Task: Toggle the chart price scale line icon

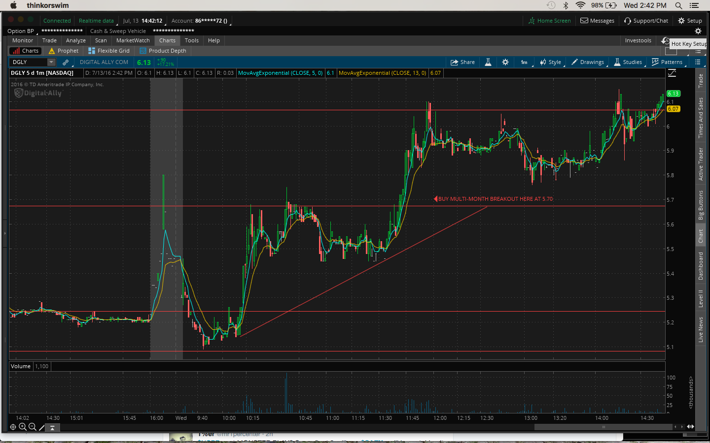Action: pyautogui.click(x=672, y=73)
